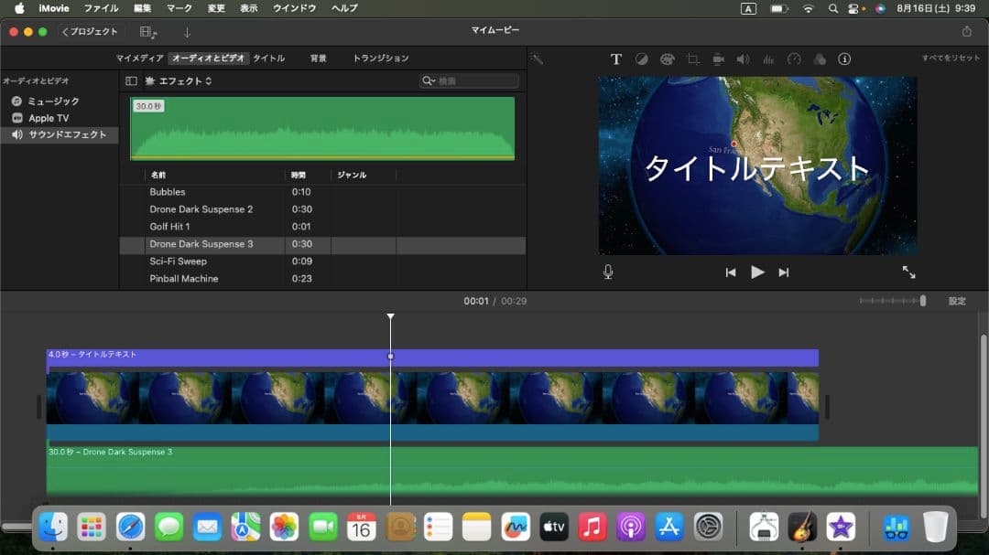
Task: Select the cropping tool
Action: pyautogui.click(x=693, y=59)
